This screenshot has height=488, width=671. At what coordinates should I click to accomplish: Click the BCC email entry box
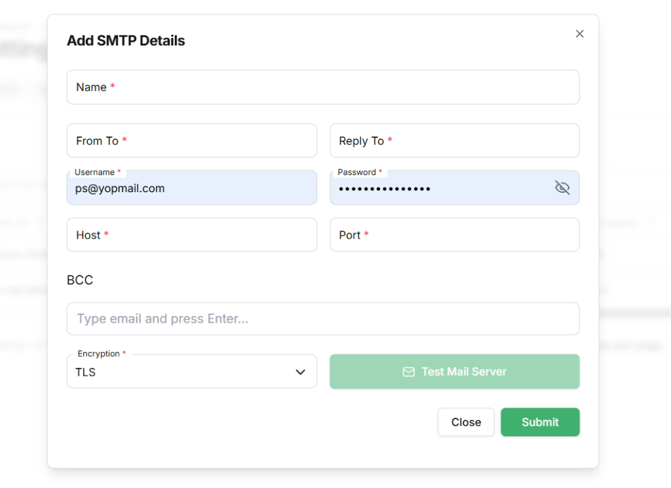click(323, 319)
